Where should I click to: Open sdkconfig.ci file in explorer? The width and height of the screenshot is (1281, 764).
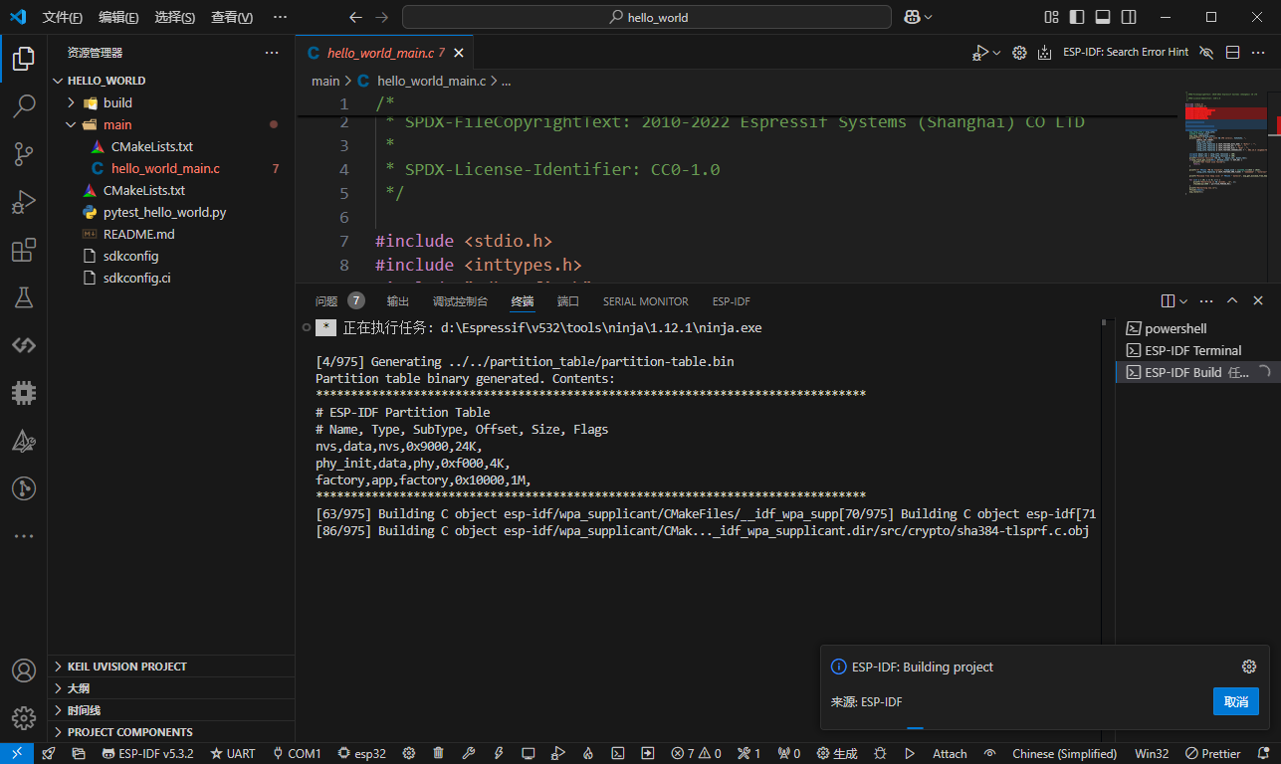point(136,278)
